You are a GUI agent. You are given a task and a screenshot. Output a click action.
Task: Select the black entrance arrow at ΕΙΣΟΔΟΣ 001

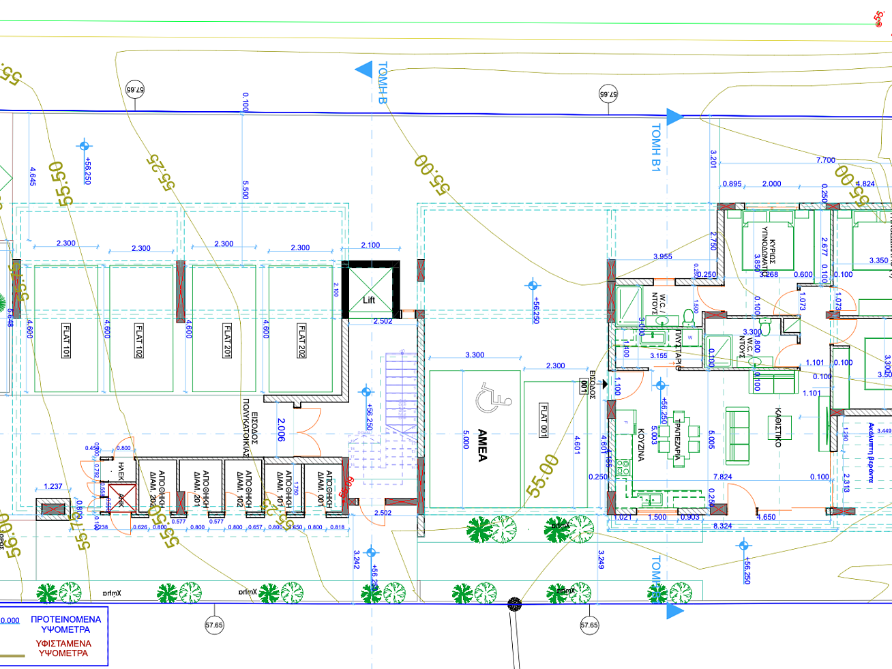(604, 385)
